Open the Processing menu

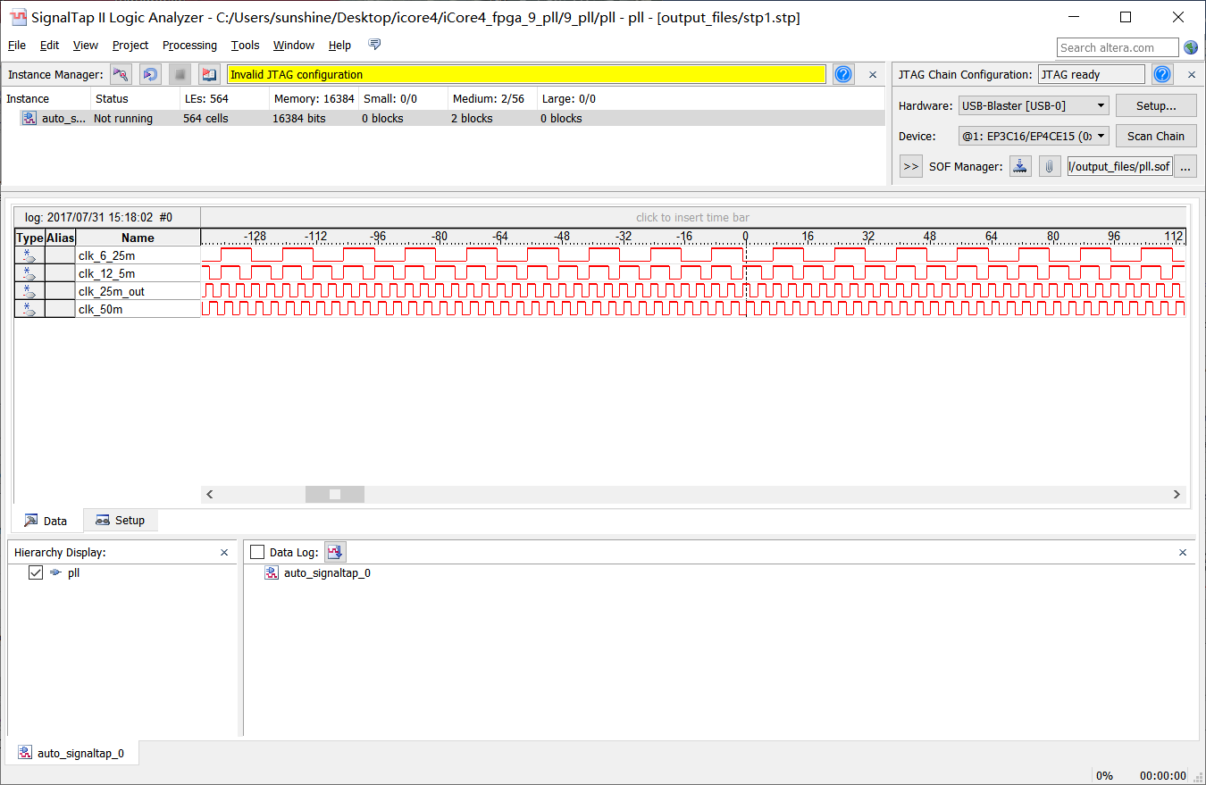(x=189, y=46)
